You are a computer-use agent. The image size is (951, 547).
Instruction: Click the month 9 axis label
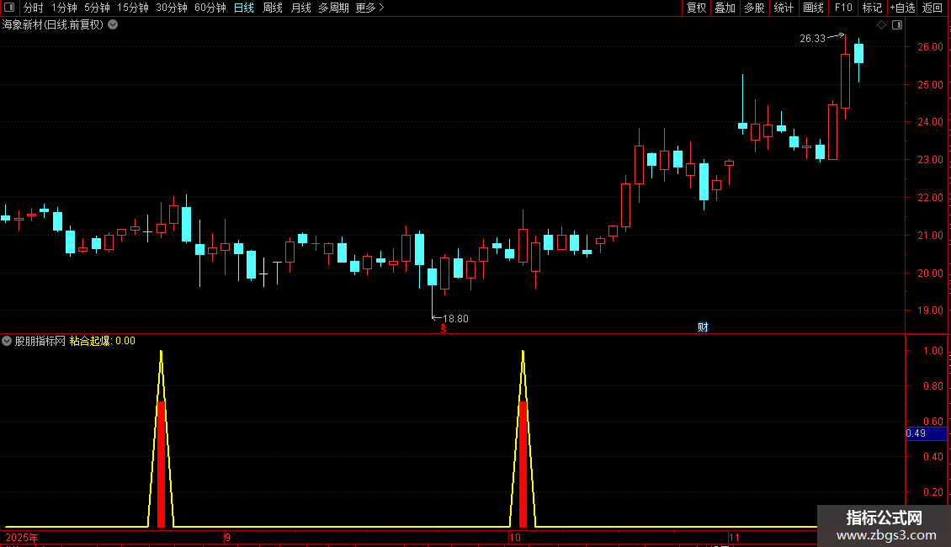tap(227, 537)
